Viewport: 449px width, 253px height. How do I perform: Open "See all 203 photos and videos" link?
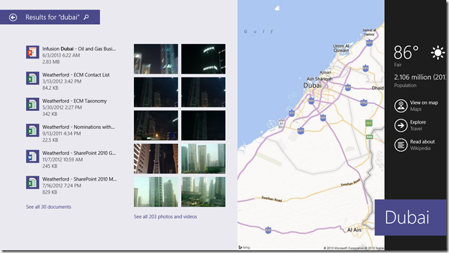point(165,216)
